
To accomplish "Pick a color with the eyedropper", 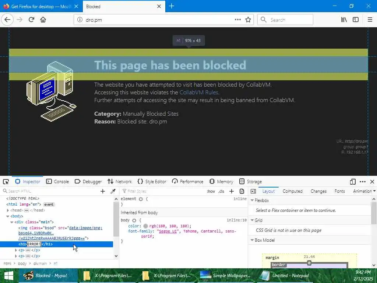I will (113, 191).
